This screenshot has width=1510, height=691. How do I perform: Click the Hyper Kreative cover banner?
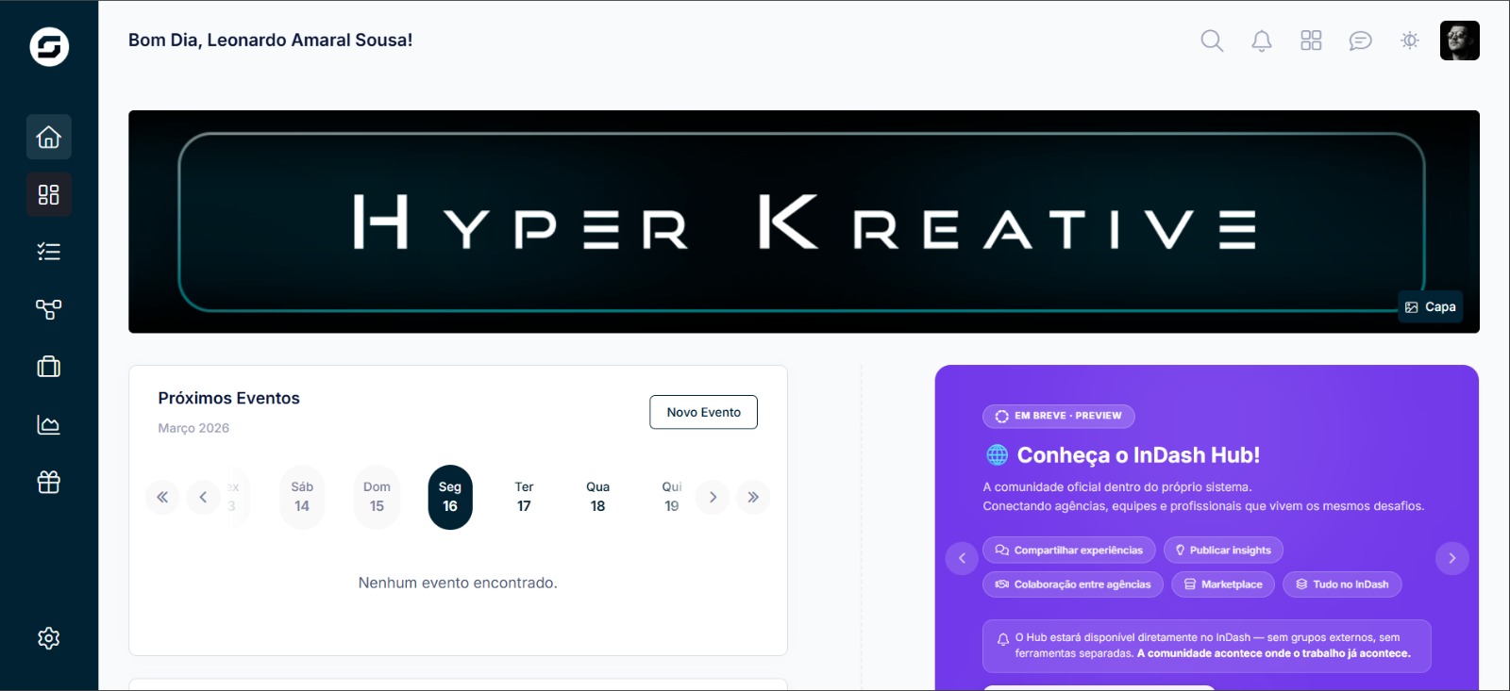click(804, 222)
